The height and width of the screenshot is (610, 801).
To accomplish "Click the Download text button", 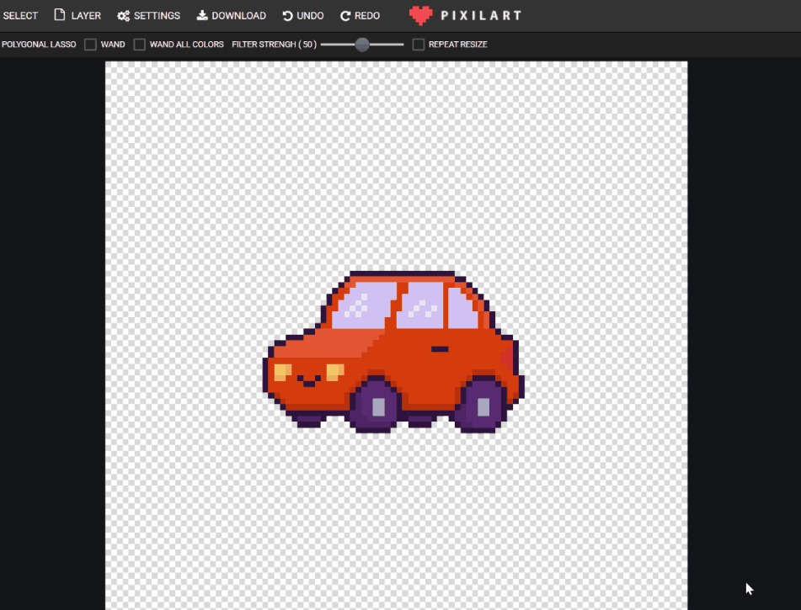I will coord(238,16).
